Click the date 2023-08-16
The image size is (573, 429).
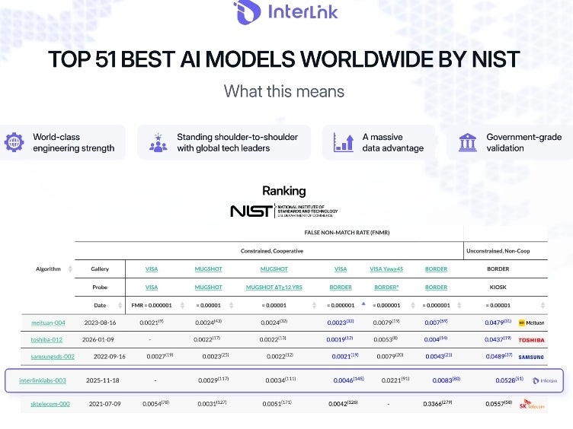point(100,323)
